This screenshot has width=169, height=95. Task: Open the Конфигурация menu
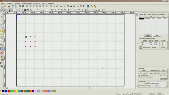(27, 3)
